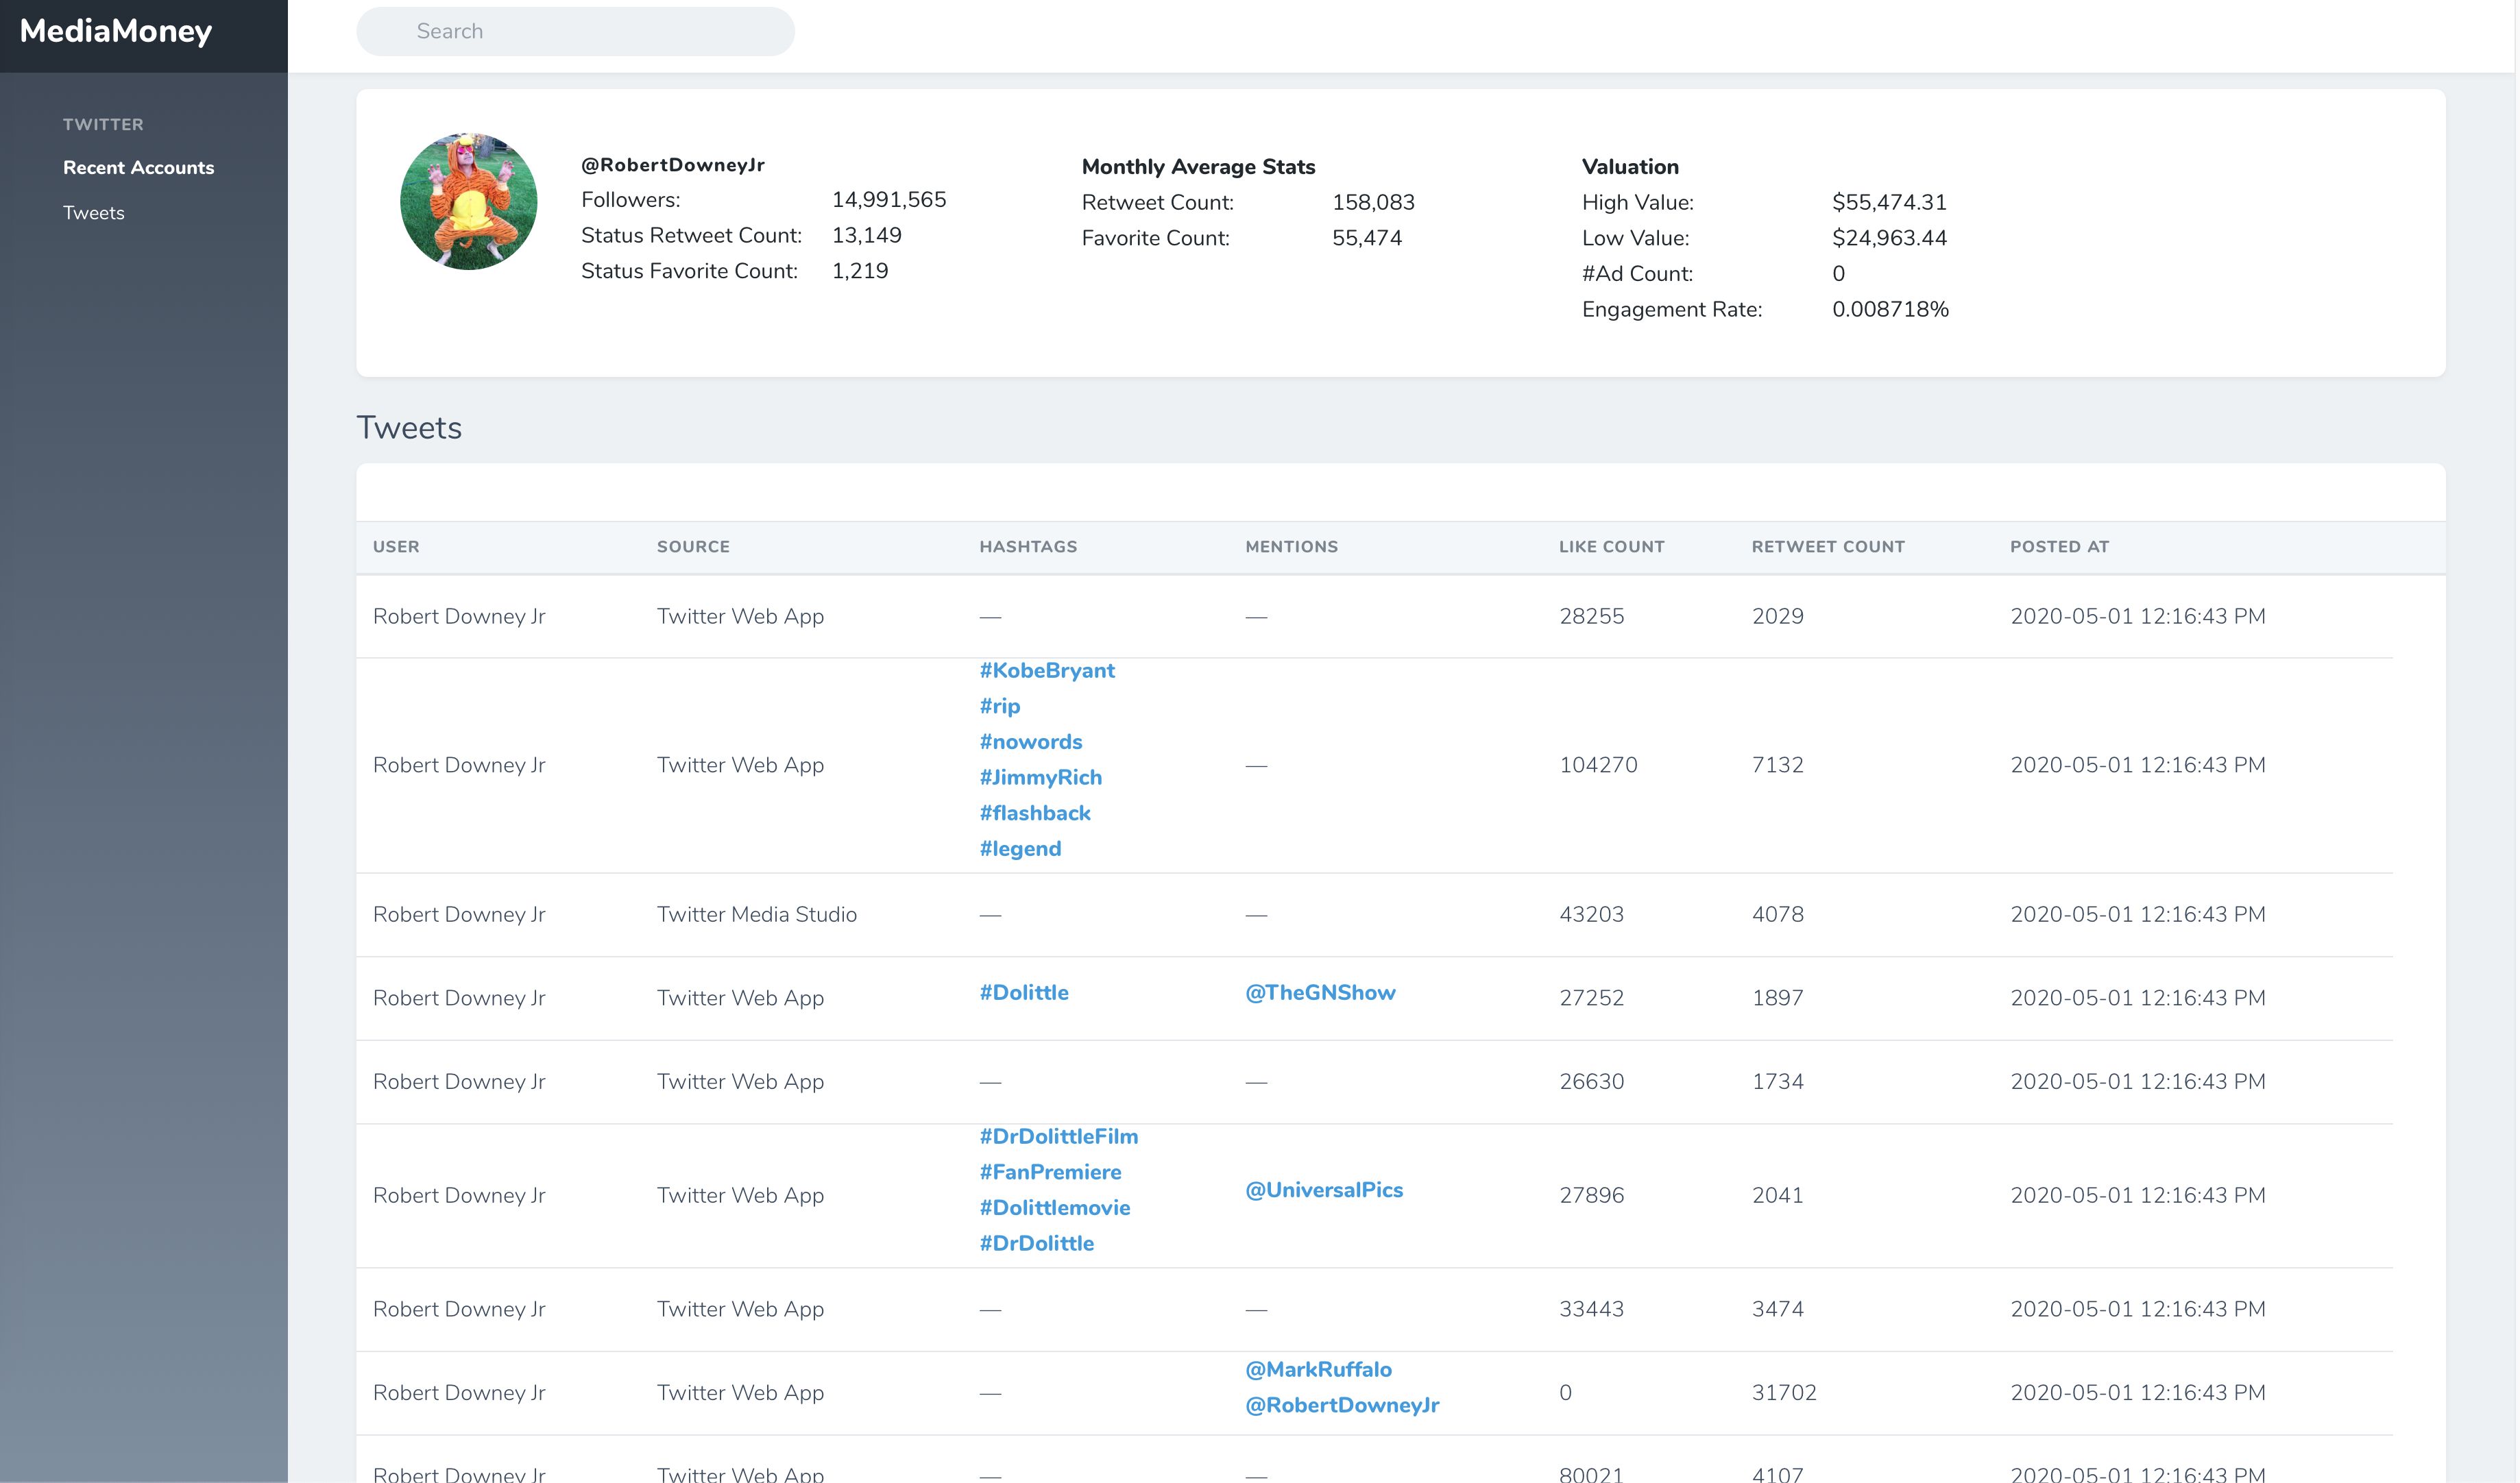Click the Search input field
2520x1483 pixels.
575,32
